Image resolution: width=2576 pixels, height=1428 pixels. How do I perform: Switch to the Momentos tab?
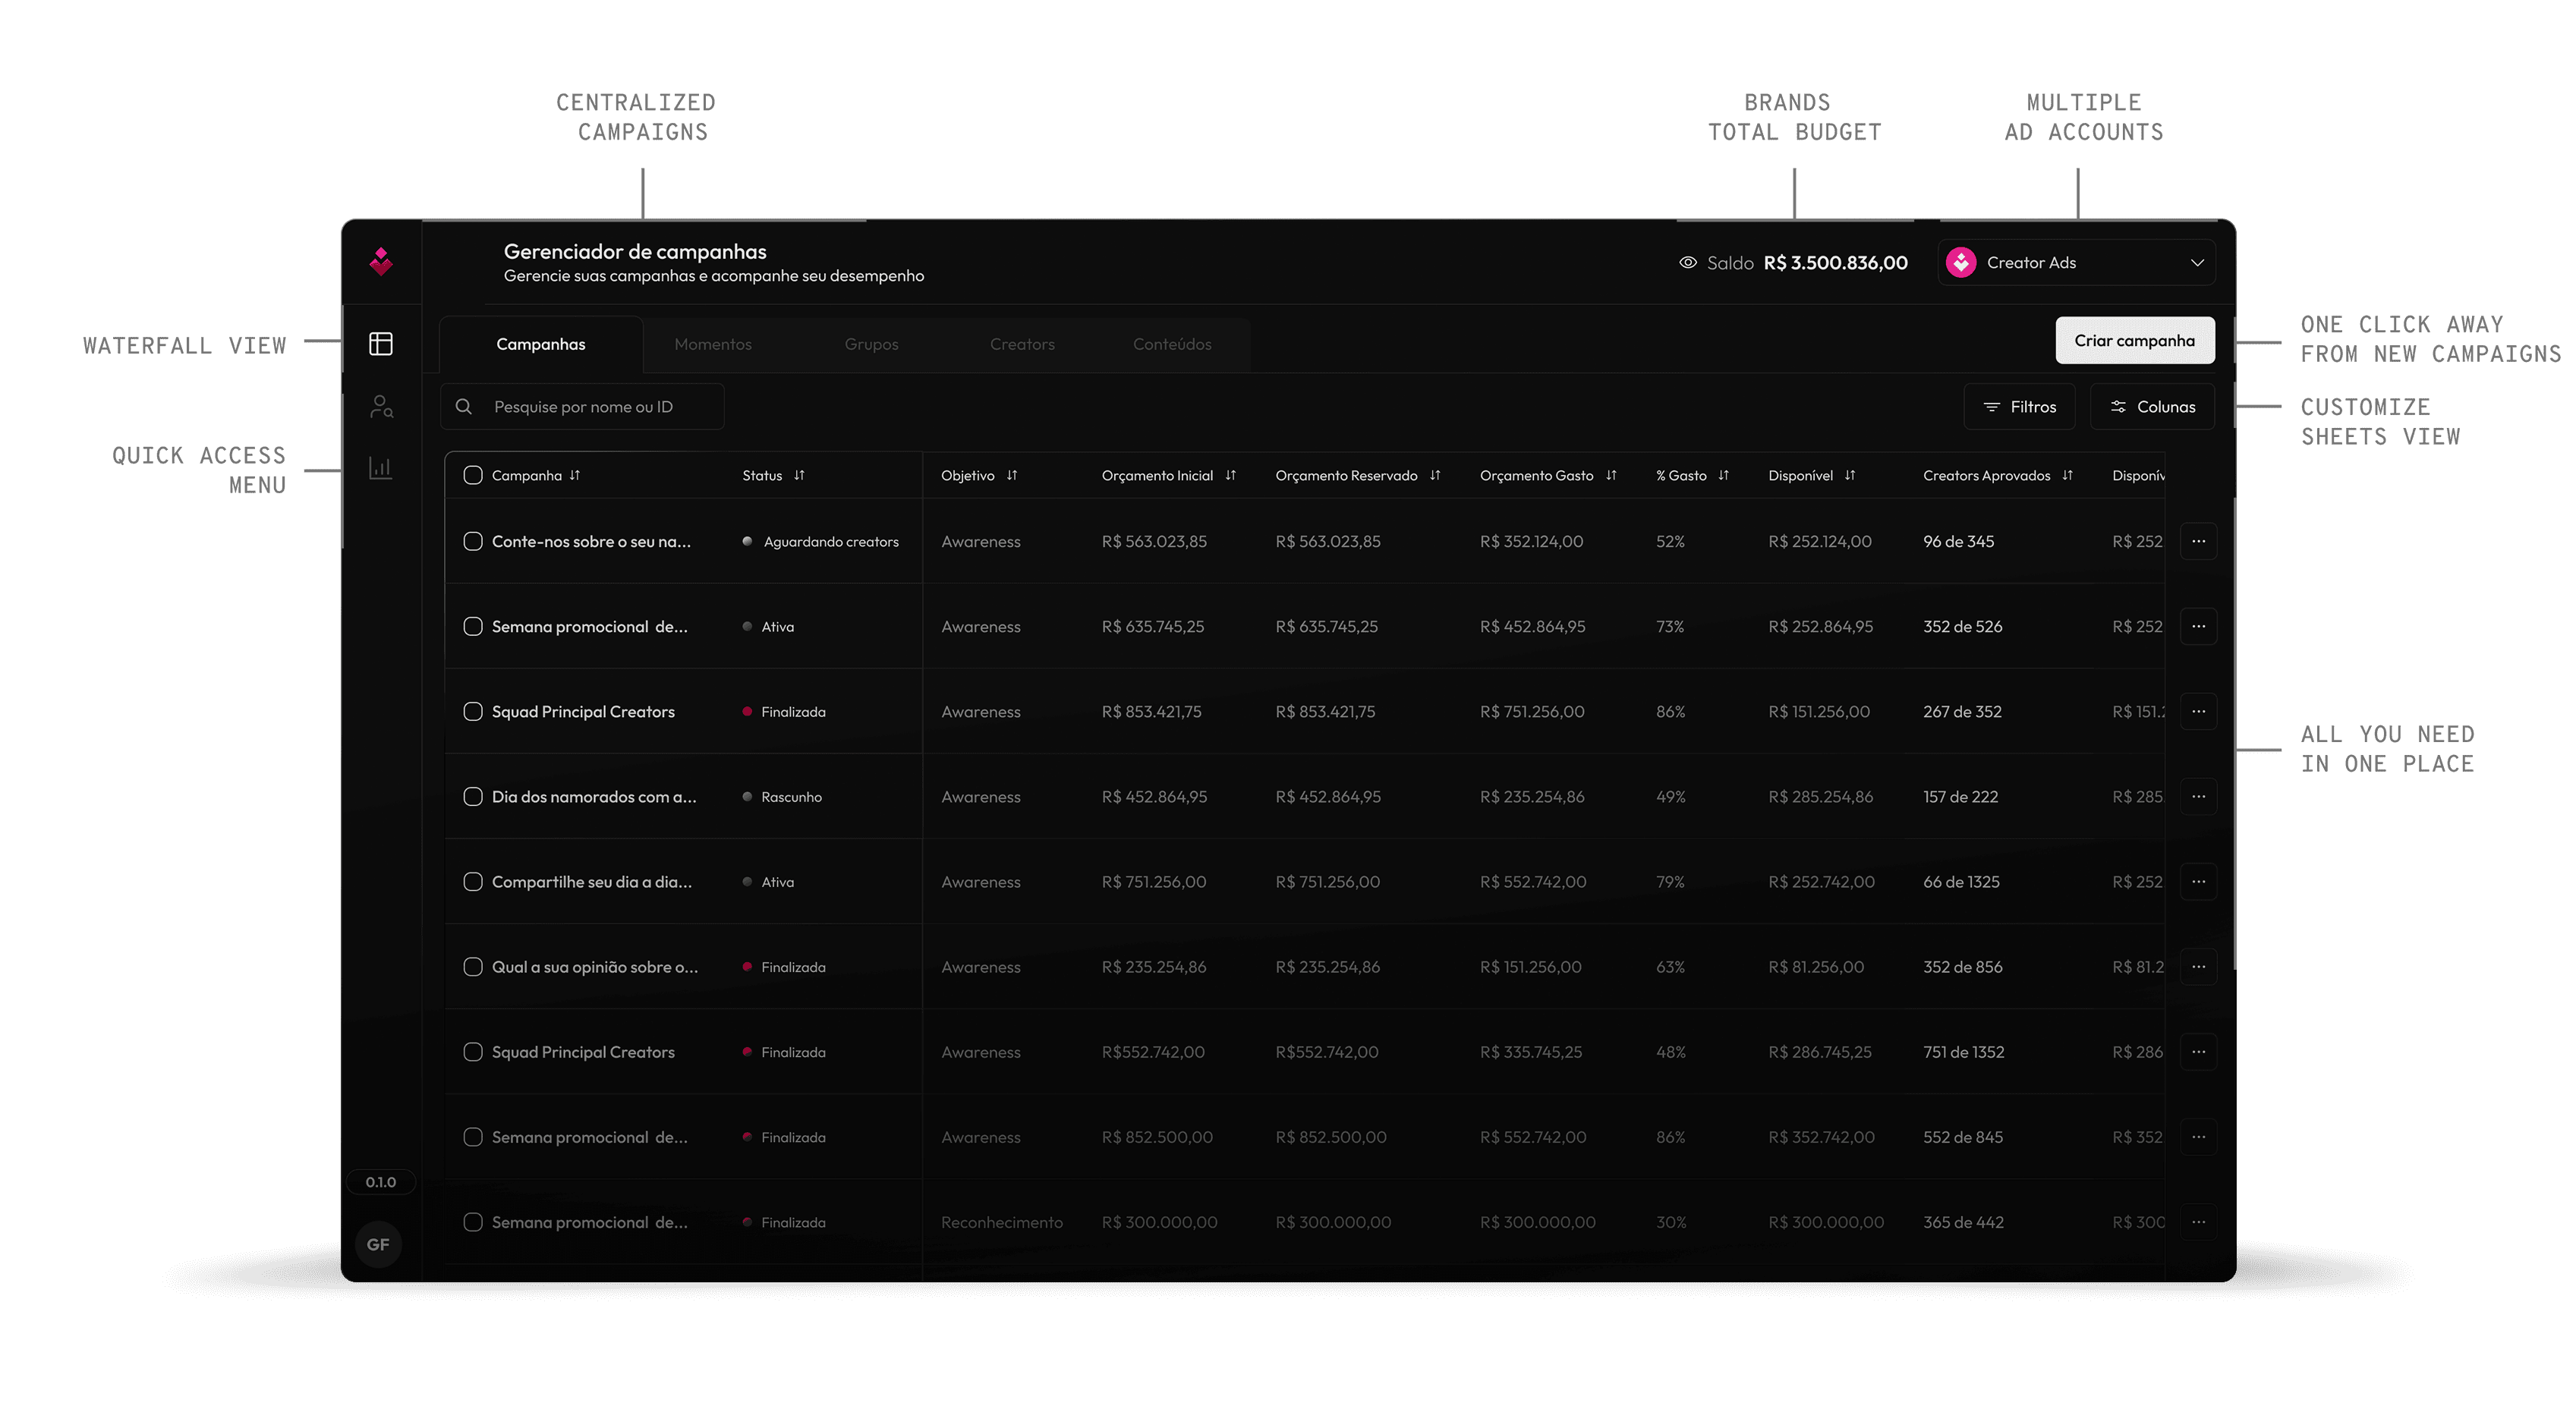pyautogui.click(x=713, y=344)
